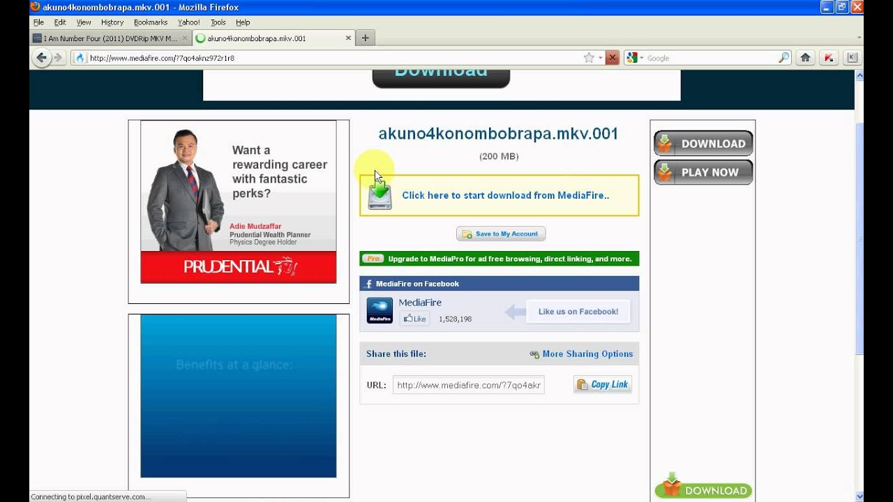Screen dimensions: 893x502
Task: Open the search engine selector dropdown
Action: tap(642, 58)
